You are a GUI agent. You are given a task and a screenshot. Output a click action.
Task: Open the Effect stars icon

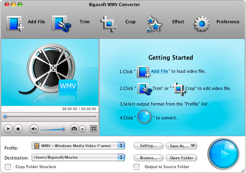pyautogui.click(x=153, y=24)
